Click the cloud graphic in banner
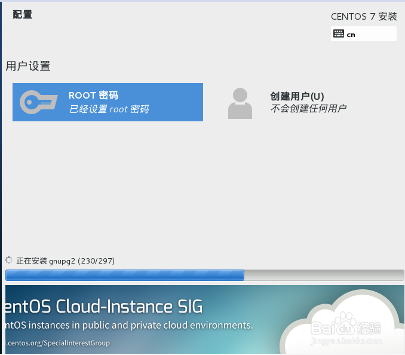The image size is (405, 355). click(x=342, y=322)
